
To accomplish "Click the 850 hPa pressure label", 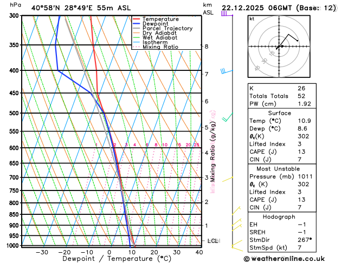I will [15, 214].
